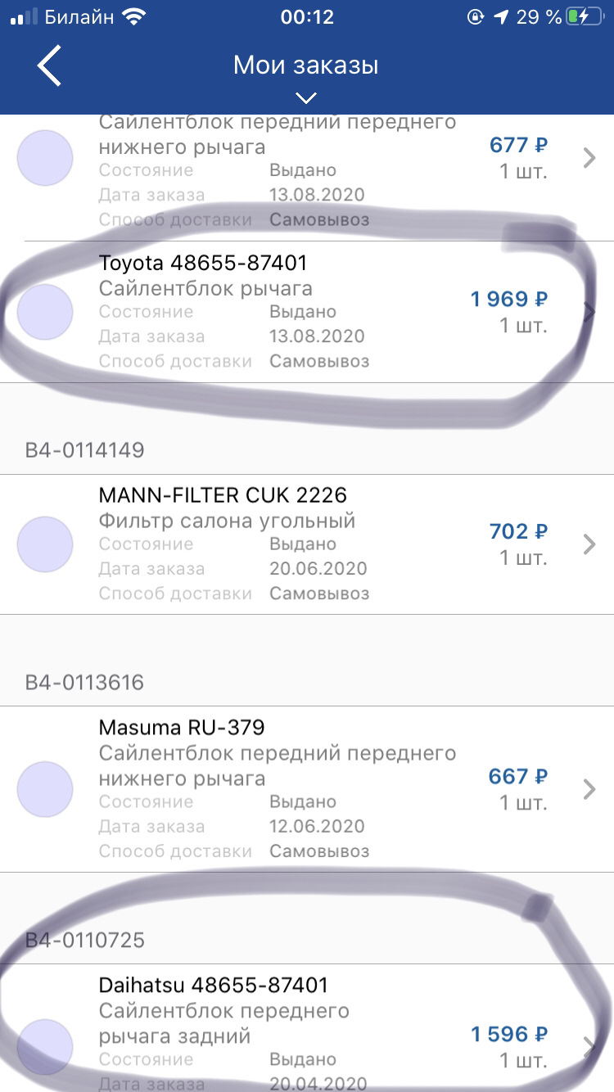614x1092 pixels.
Task: Tap thumbnail circle for MANN-FILTER CUK 2226
Action: pyautogui.click(x=45, y=544)
